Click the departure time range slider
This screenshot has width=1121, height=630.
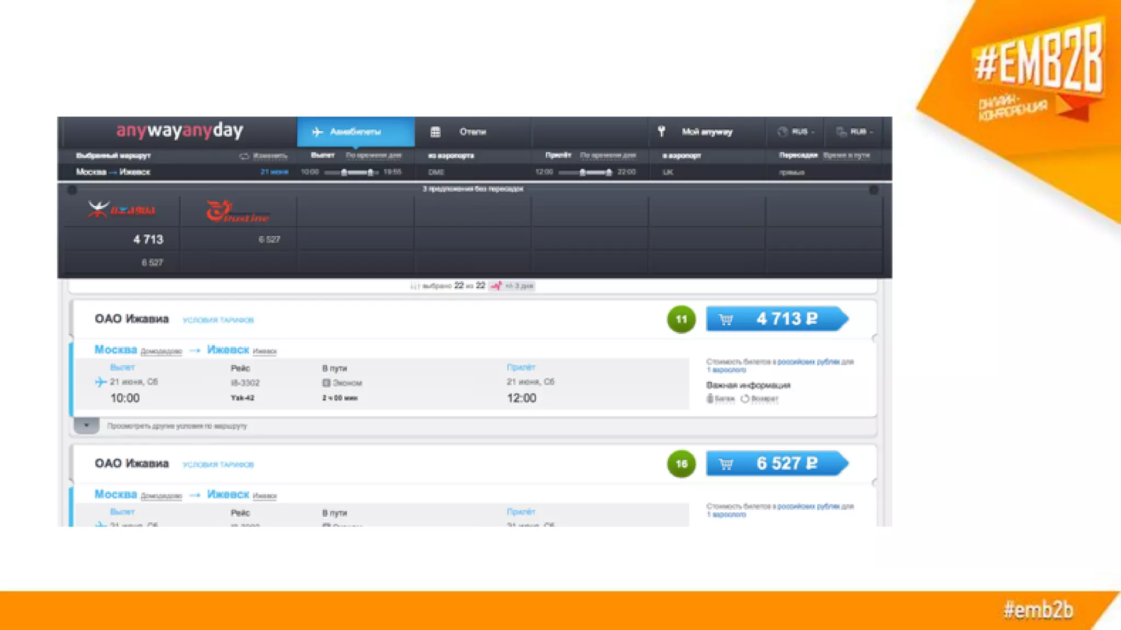357,172
